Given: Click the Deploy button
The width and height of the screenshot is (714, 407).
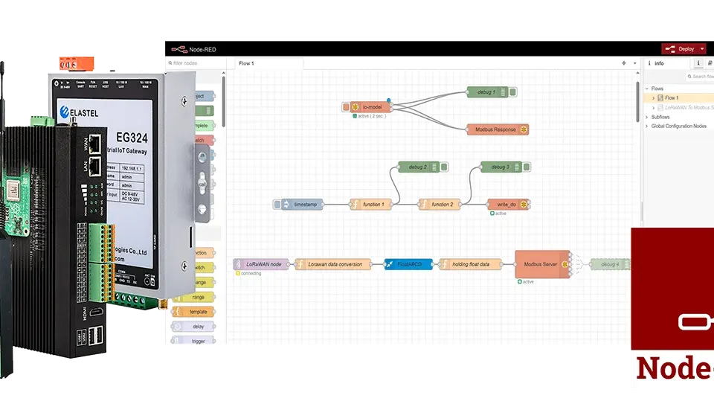Looking at the screenshot, I should tap(681, 49).
